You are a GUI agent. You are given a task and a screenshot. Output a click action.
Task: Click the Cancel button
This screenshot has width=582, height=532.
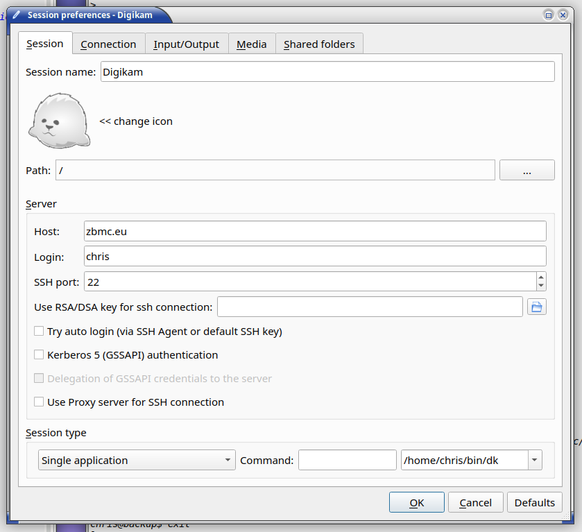click(475, 503)
